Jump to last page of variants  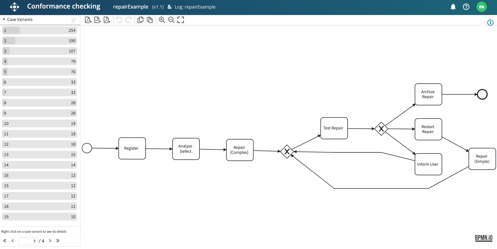pyautogui.click(x=58, y=241)
